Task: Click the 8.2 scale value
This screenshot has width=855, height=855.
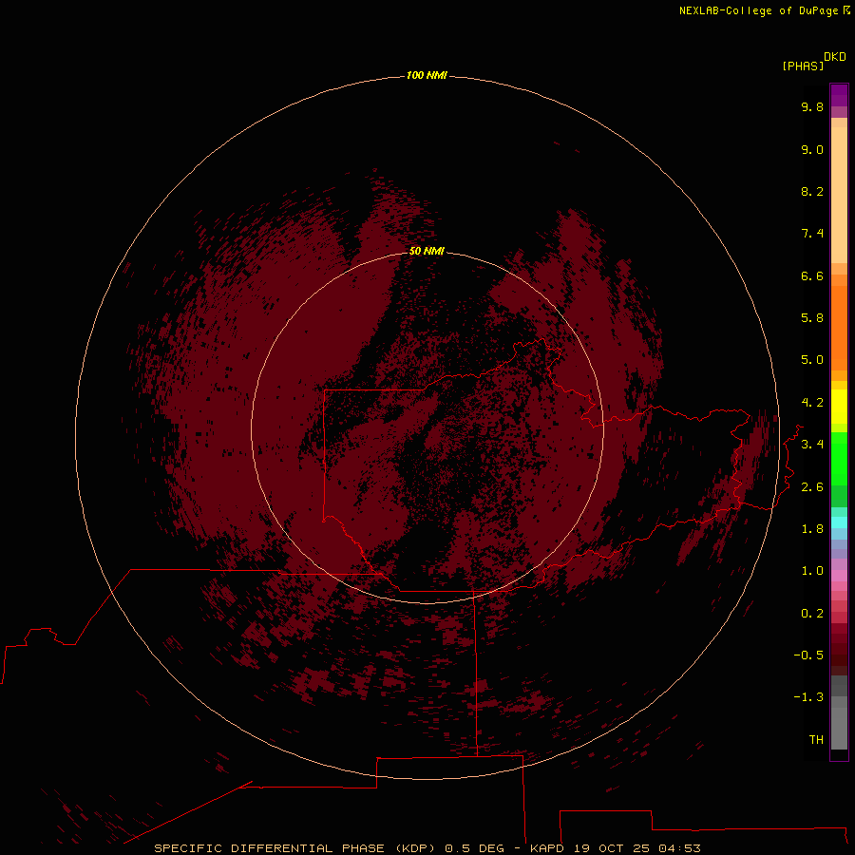Action: pos(812,191)
